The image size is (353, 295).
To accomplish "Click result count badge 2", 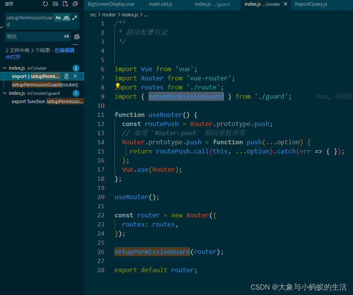I will (76, 68).
